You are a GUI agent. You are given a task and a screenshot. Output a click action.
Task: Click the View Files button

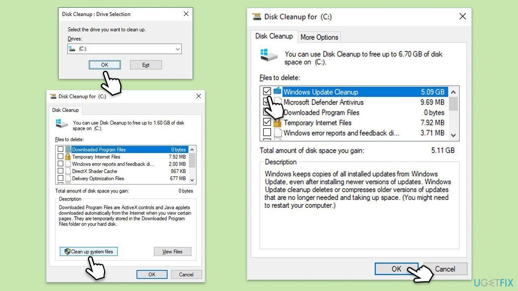click(x=172, y=251)
